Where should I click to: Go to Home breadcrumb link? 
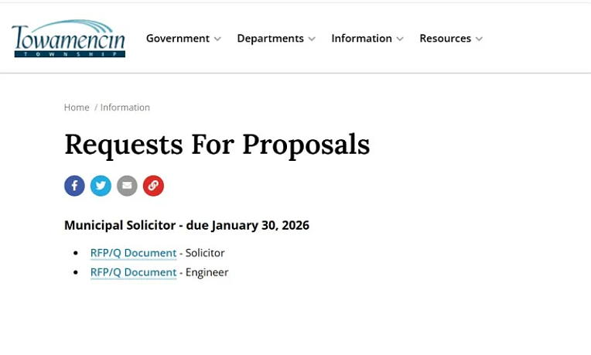point(77,108)
